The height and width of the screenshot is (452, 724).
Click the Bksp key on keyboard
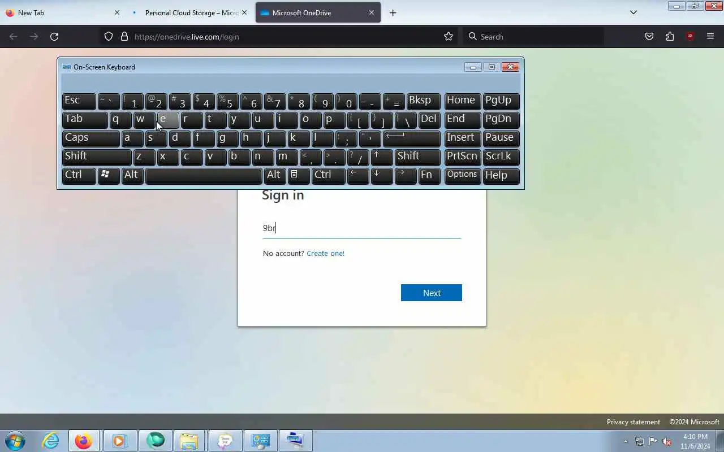tap(424, 101)
